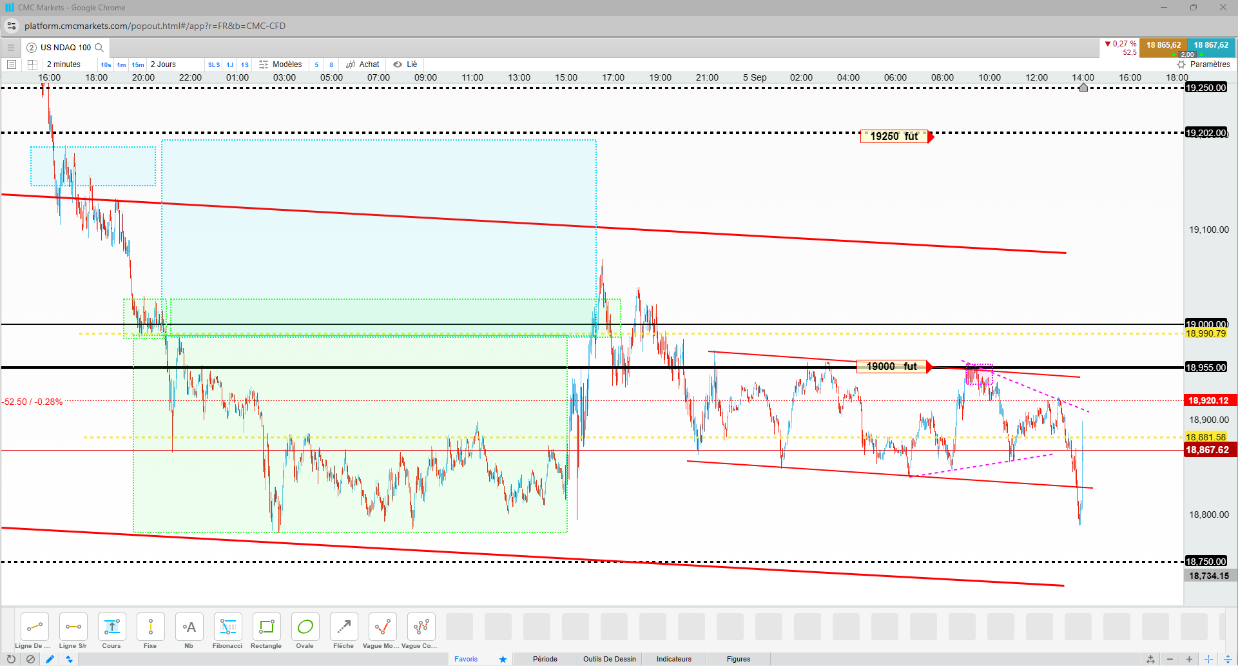Select the Ligne S/r tool
This screenshot has width=1238, height=666.
[73, 631]
